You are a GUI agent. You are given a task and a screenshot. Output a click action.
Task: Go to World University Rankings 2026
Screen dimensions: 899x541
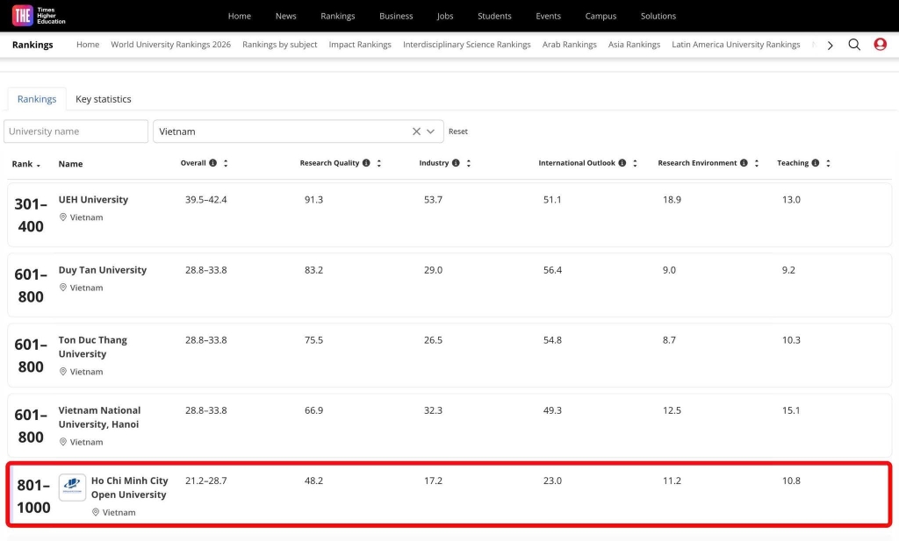click(x=170, y=45)
